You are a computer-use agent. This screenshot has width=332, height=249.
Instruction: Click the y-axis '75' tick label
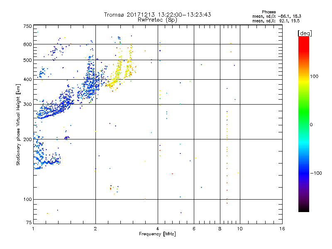click(29, 222)
